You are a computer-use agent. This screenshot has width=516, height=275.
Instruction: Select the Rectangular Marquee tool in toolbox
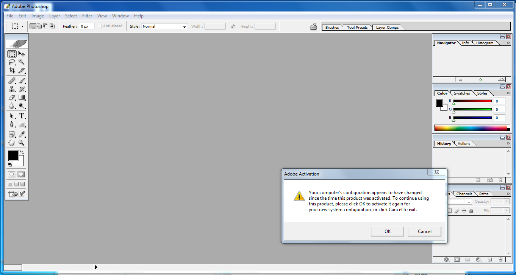(12, 54)
